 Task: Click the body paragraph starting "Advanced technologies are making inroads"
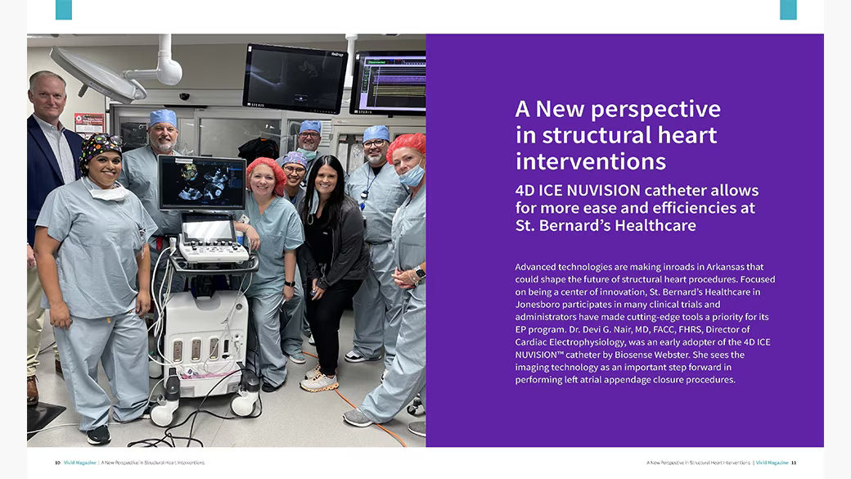pos(645,323)
